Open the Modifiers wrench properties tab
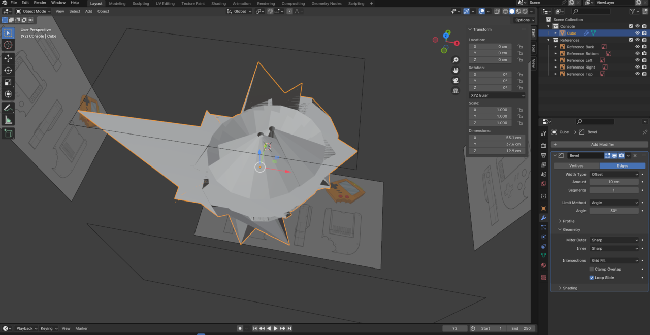 543,218
